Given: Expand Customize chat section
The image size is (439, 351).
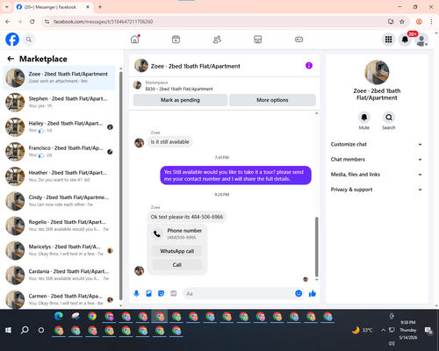Looking at the screenshot, I should [x=377, y=144].
